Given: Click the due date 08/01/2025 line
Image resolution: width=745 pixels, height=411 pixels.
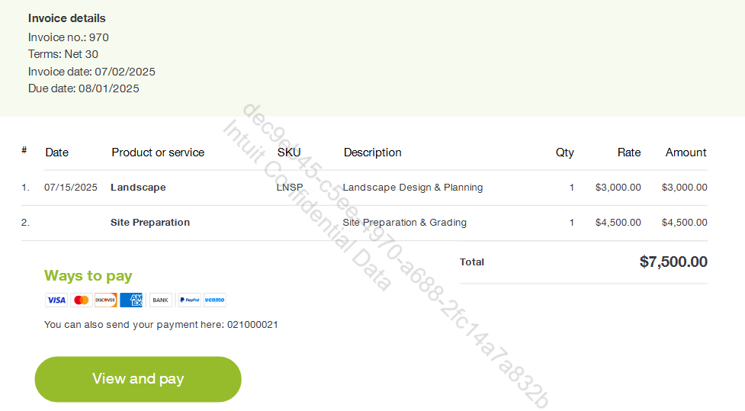Looking at the screenshot, I should click(x=84, y=88).
